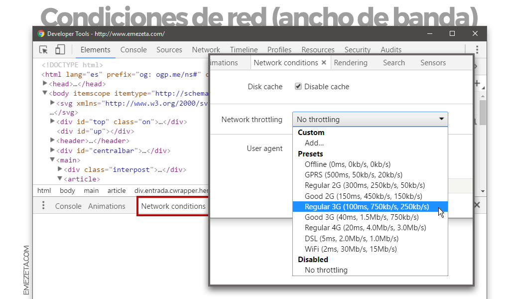Select the Search drawer tab
The width and height of the screenshot is (510, 299).
point(394,63)
